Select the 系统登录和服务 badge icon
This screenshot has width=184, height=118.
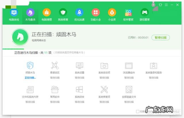pyautogui.click(x=154, y=66)
